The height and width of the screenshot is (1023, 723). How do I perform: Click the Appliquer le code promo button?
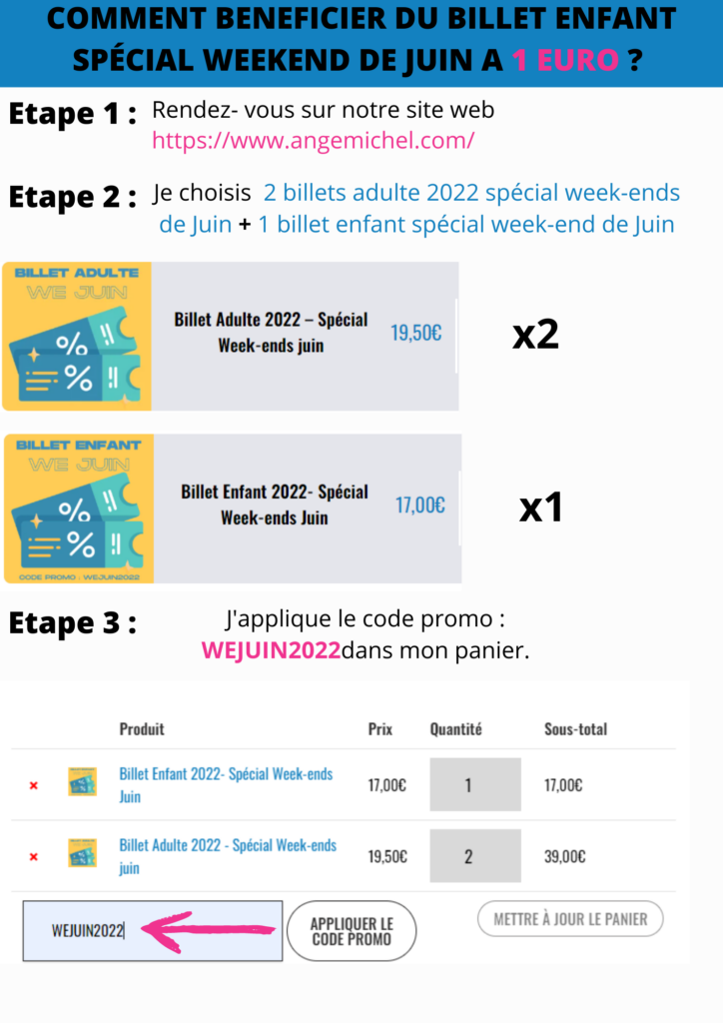click(352, 931)
